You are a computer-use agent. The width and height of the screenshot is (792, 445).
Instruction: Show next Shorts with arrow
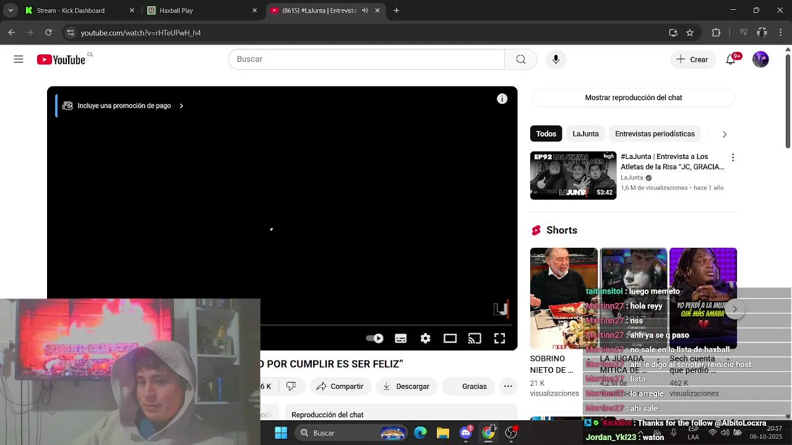coord(735,308)
